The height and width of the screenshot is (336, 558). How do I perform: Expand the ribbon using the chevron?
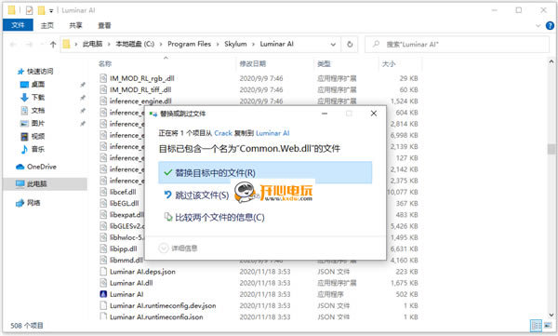538,26
